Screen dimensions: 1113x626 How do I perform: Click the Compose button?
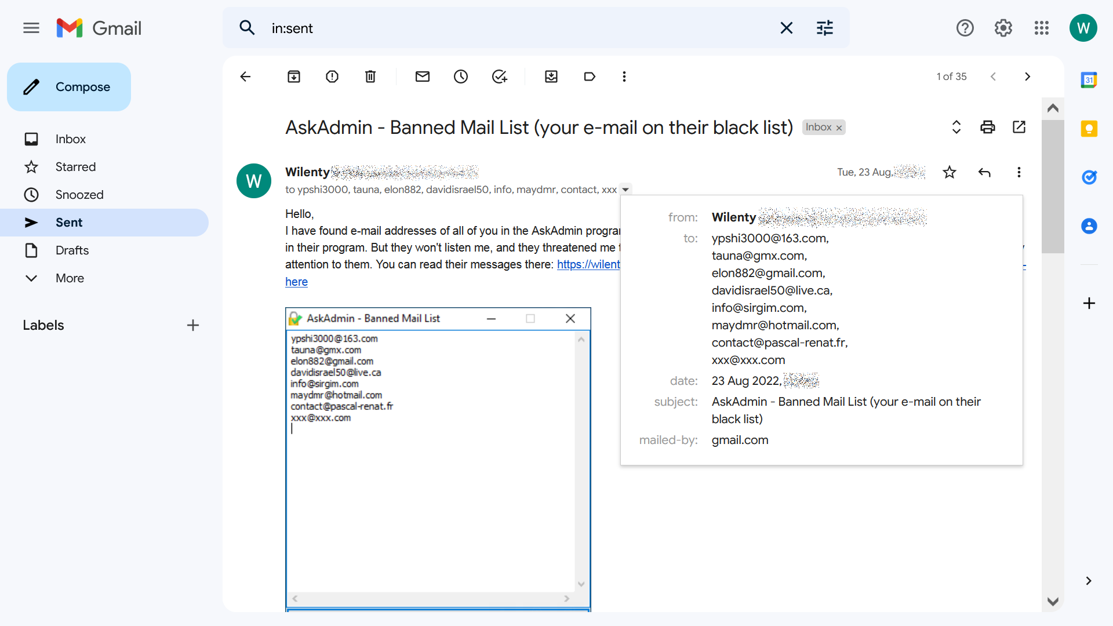[69, 87]
